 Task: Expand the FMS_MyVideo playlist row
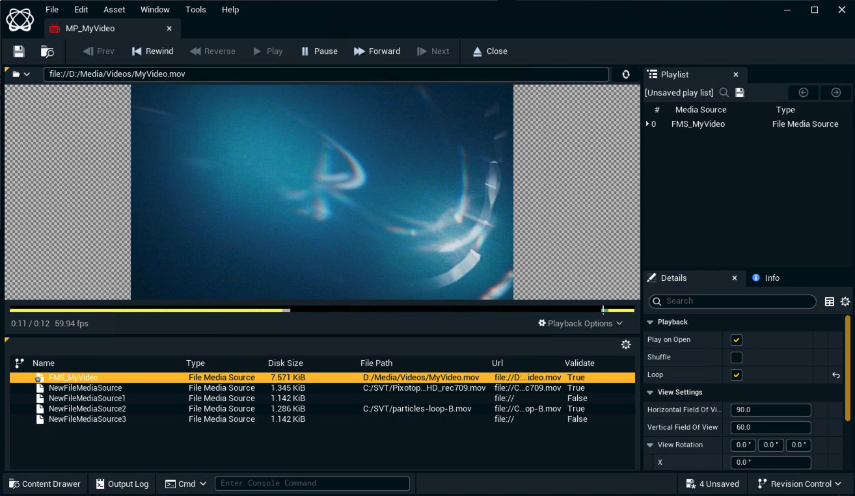(647, 124)
